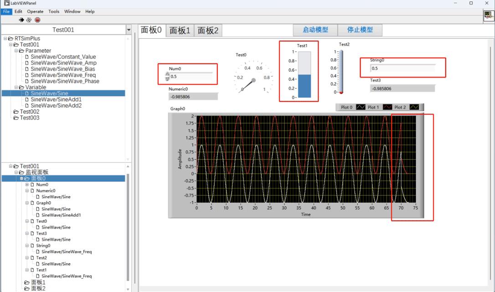This screenshot has width=495, height=292.
Task: Collapse the Graph0 node in lower tree
Action: [x=27, y=203]
